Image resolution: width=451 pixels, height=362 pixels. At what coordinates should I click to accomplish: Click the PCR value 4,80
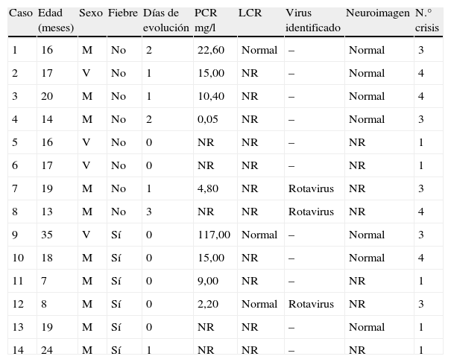pos(207,188)
